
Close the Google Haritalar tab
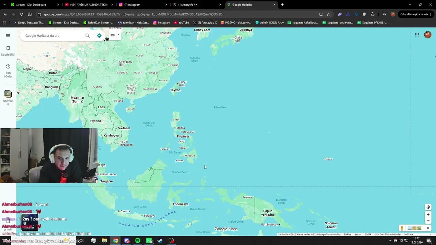coord(274,5)
